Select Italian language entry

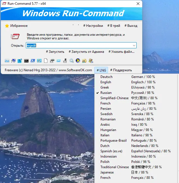click(x=136, y=135)
